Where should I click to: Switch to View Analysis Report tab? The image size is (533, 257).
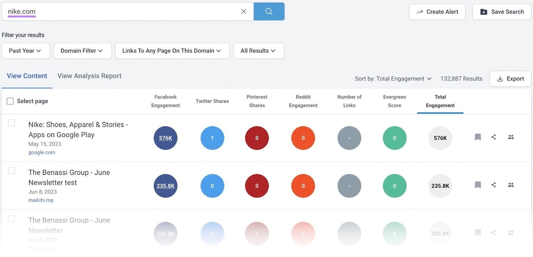point(89,76)
